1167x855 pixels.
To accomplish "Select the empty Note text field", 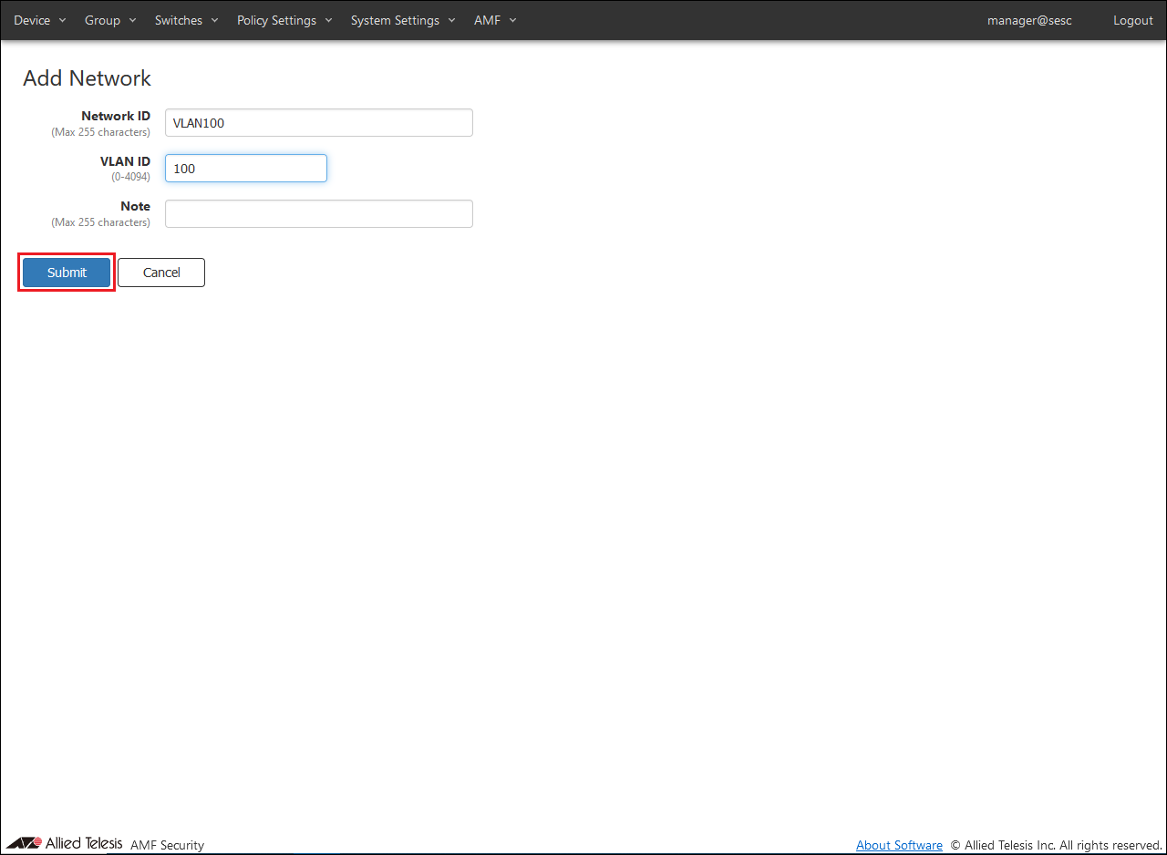I will point(318,213).
